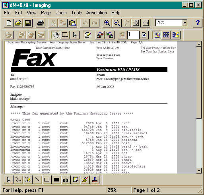Click Rotate left icon
This screenshot has width=204, height=195.
[x=100, y=35]
